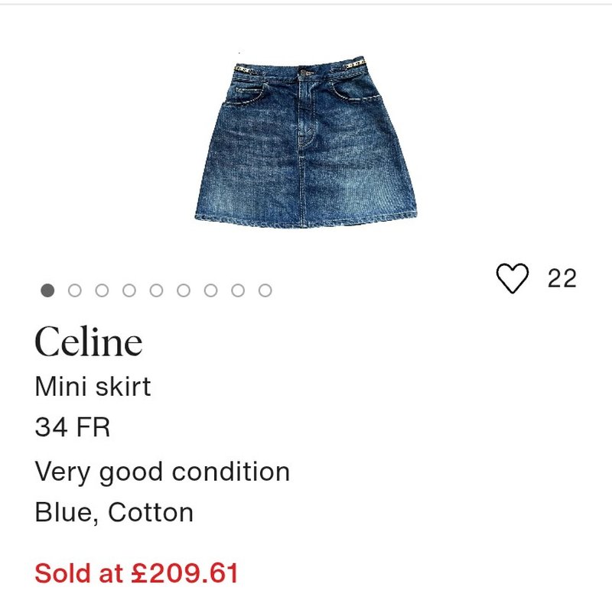Tap the Blue, Cotton material details

pos(114,512)
